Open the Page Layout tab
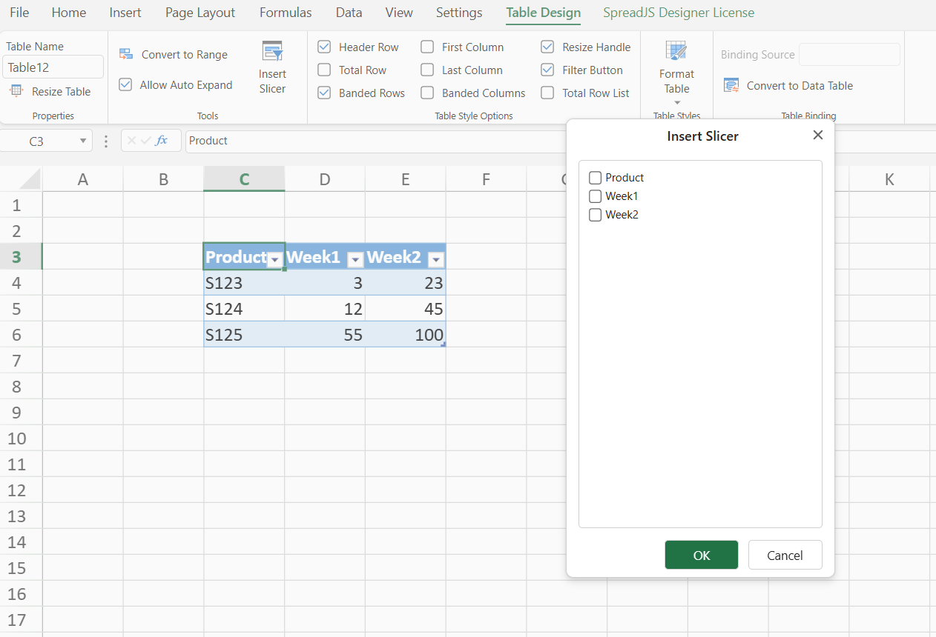This screenshot has height=637, width=936. click(x=200, y=13)
